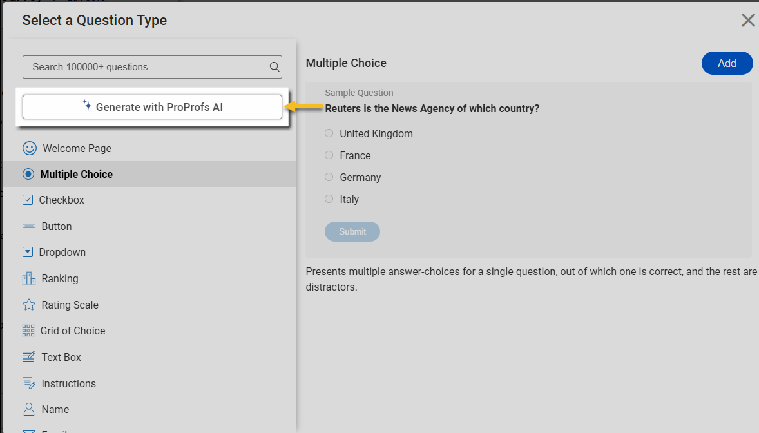Screen dimensions: 759x433
Task: Click the Rating Scale star icon
Action: (x=29, y=305)
